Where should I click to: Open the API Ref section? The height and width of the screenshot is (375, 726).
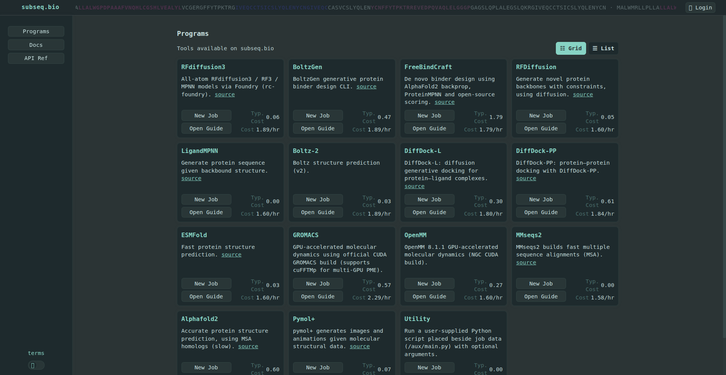tap(36, 58)
